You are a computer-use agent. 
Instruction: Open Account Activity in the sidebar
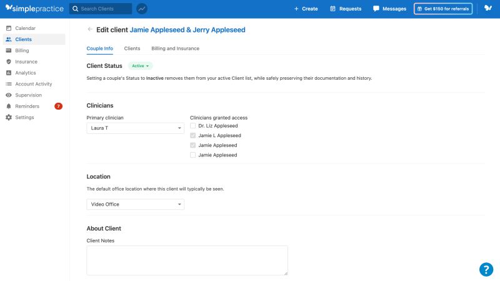coord(34,84)
